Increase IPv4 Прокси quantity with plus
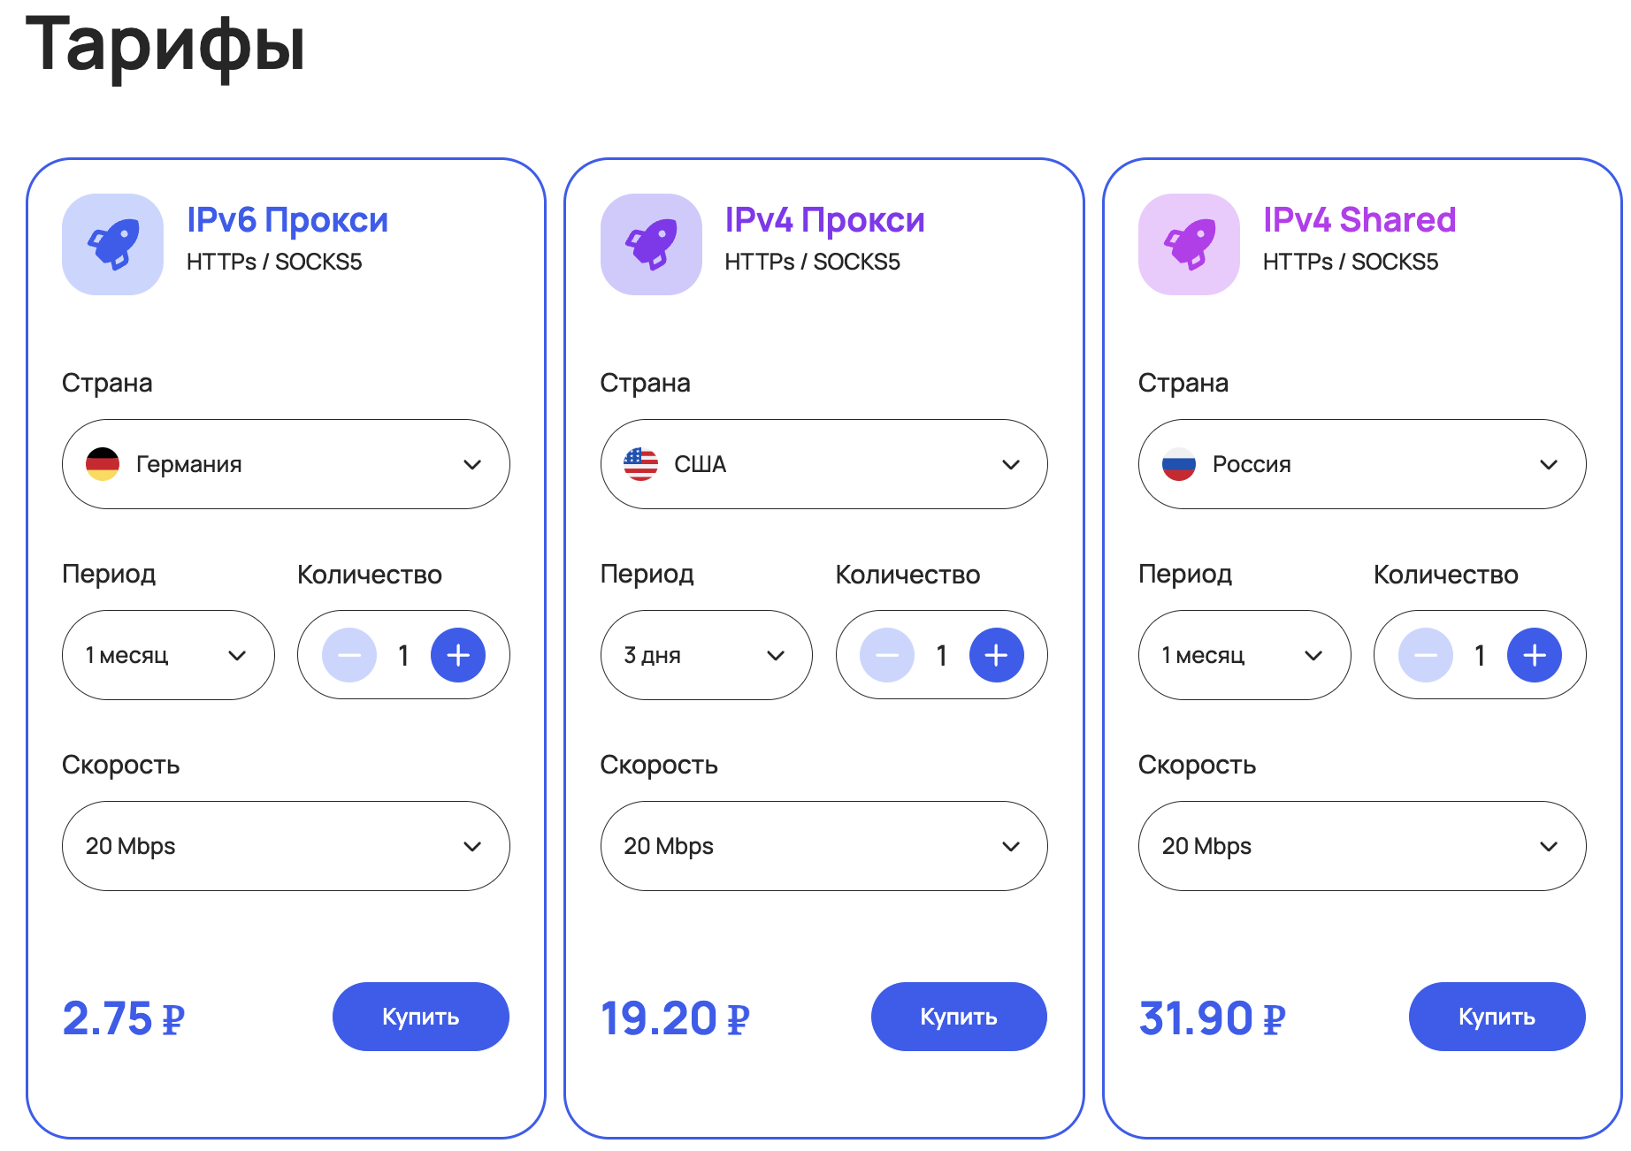The height and width of the screenshot is (1151, 1631). click(x=996, y=655)
